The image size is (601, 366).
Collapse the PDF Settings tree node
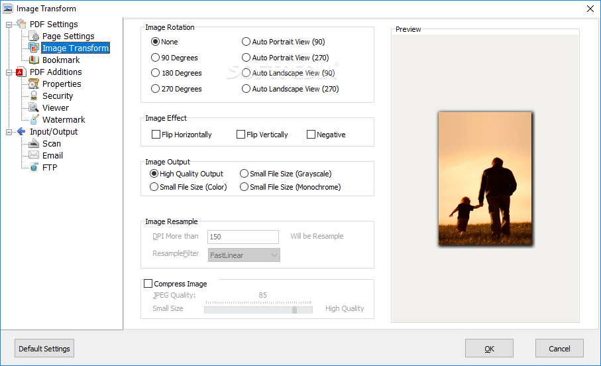pyautogui.click(x=9, y=25)
